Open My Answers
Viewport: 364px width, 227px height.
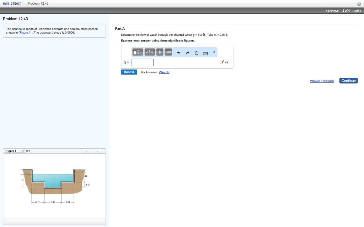tap(149, 72)
